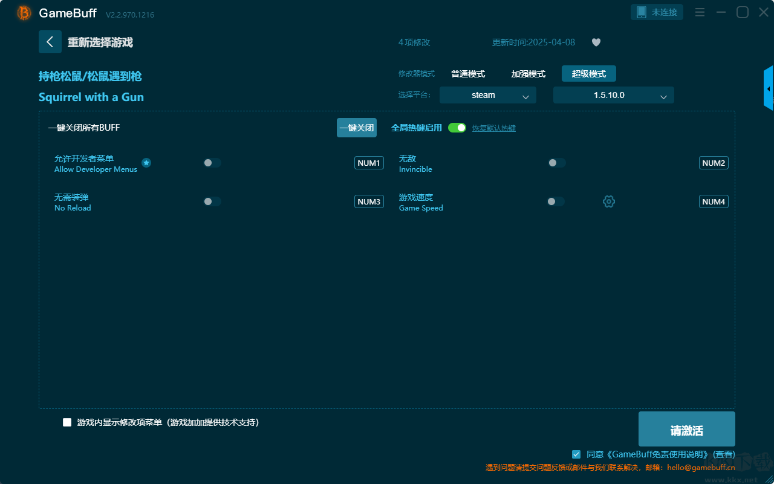Expand the right side panel arrow

768,89
